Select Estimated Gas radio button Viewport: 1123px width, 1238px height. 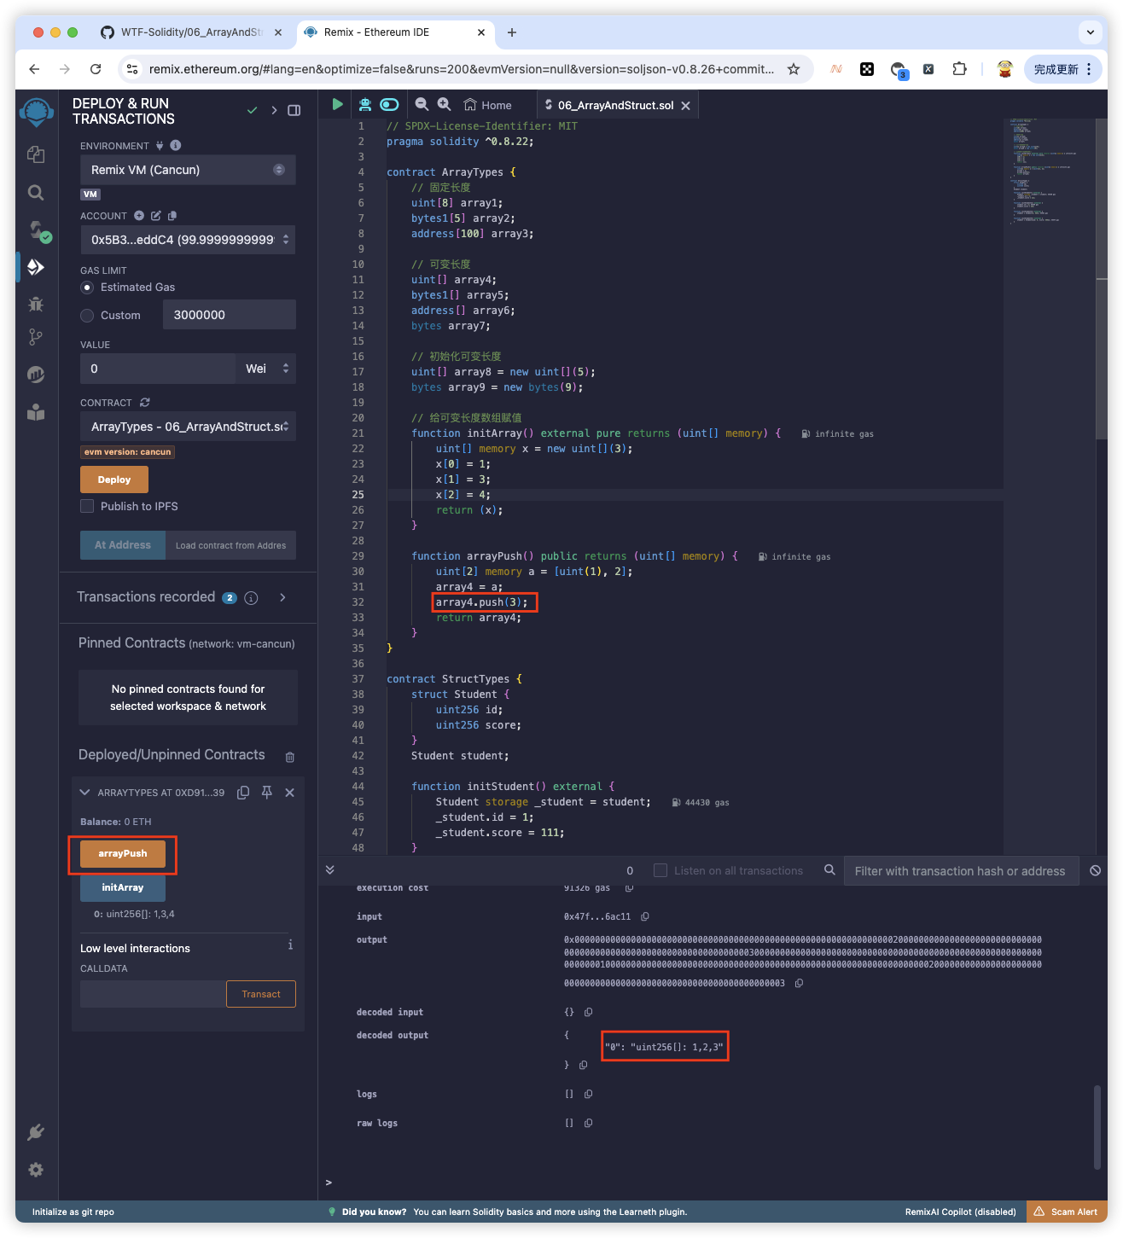[87, 288]
